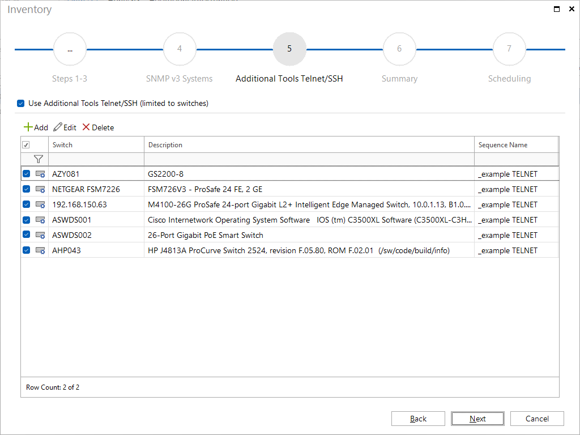Click the Add label in the toolbar
Screen dimensions: 580x435
[x=41, y=127]
